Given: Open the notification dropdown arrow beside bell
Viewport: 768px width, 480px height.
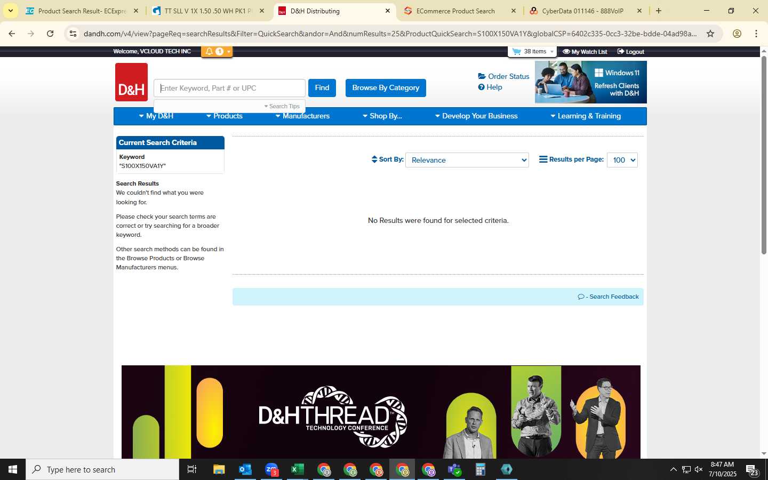Looking at the screenshot, I should [229, 52].
